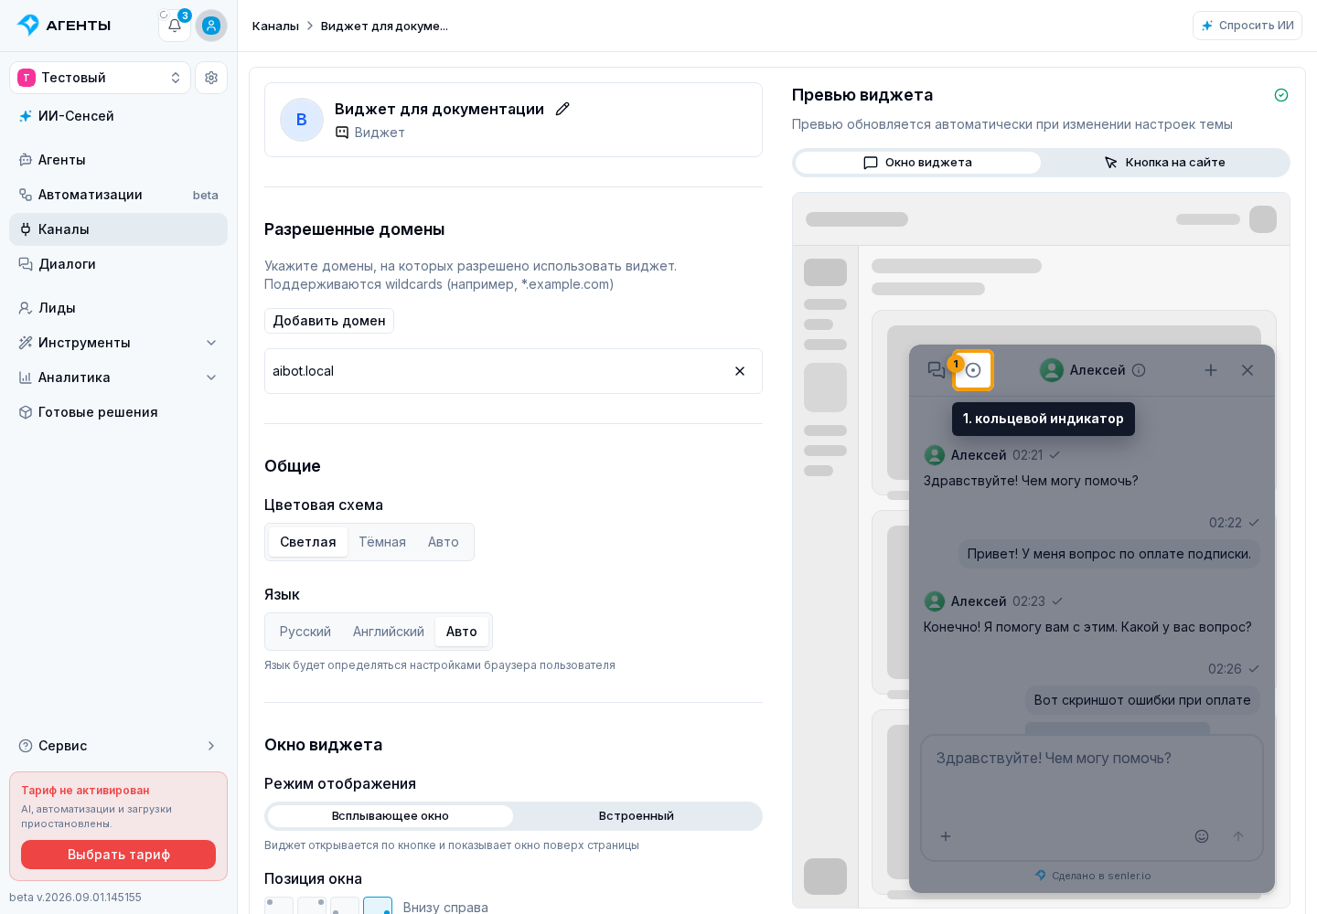The width and height of the screenshot is (1317, 914).
Task: Click the АГЕНТЫ logo
Action: click(64, 26)
